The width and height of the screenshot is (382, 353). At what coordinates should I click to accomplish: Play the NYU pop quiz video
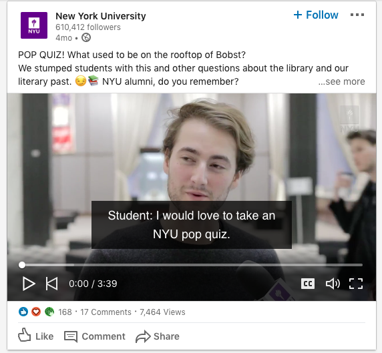(x=29, y=284)
